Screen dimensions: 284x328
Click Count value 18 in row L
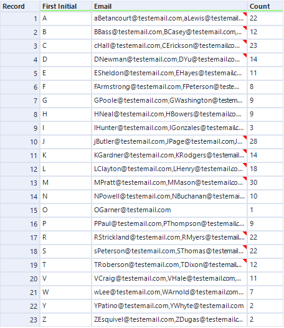coord(265,169)
